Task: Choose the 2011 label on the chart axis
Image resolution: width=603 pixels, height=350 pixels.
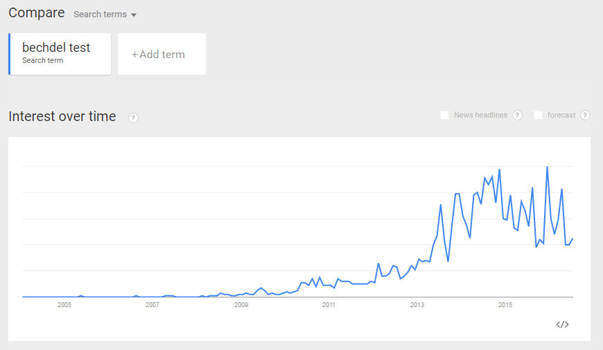Action: 329,304
